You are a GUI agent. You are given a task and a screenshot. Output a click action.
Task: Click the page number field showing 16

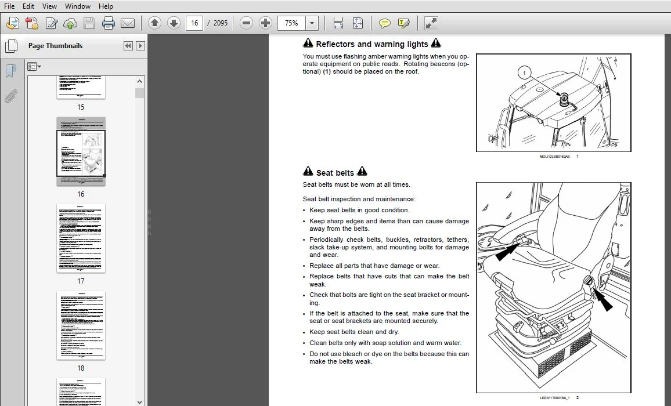point(194,23)
